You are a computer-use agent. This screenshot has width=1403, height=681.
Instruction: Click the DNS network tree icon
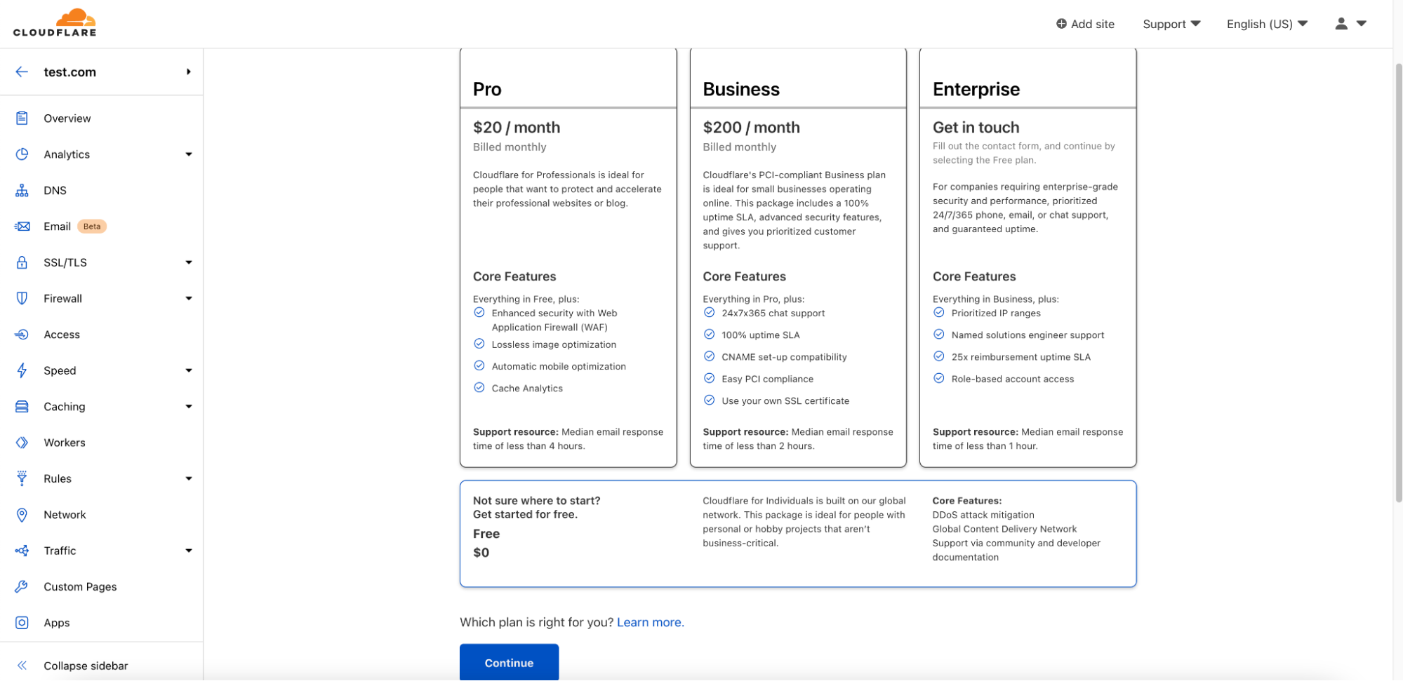click(x=22, y=190)
